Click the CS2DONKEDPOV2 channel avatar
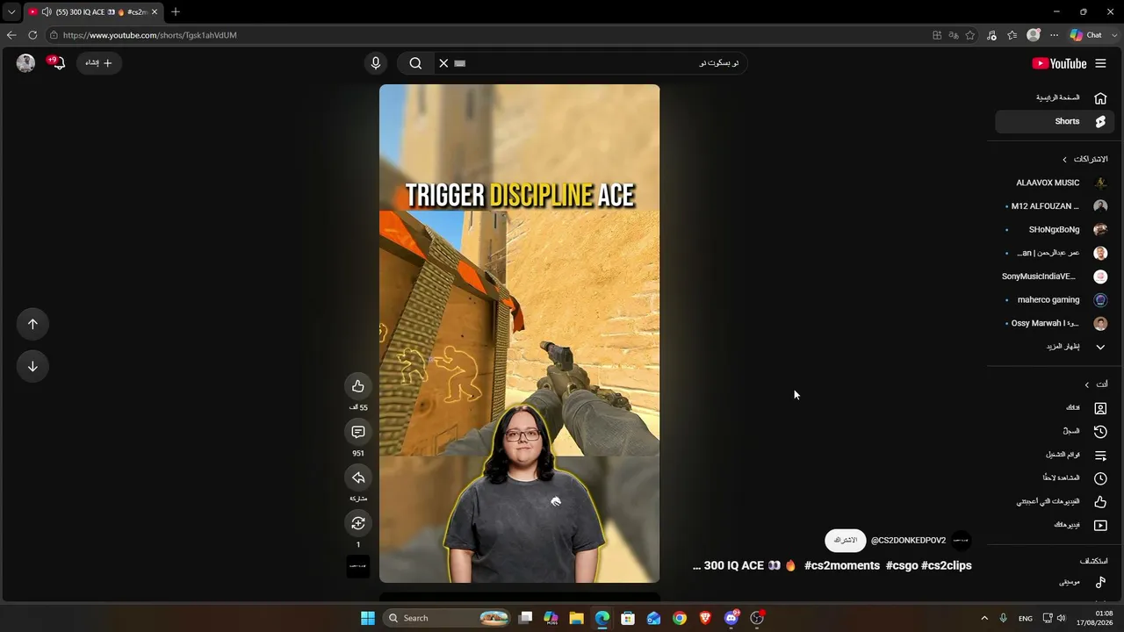The height and width of the screenshot is (632, 1124). point(962,541)
